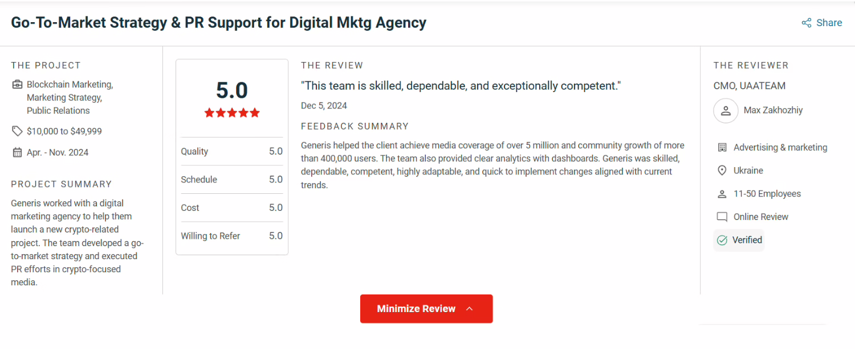Click the building industry icon
The width and height of the screenshot is (855, 349).
722,148
